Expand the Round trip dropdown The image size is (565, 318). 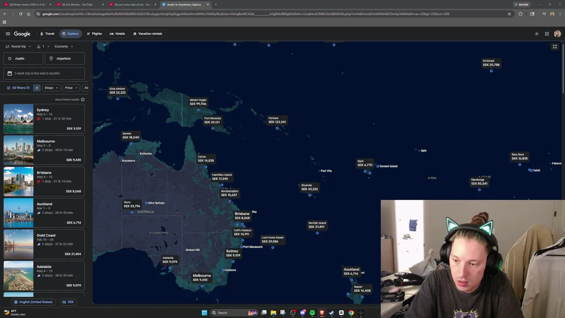tap(19, 46)
